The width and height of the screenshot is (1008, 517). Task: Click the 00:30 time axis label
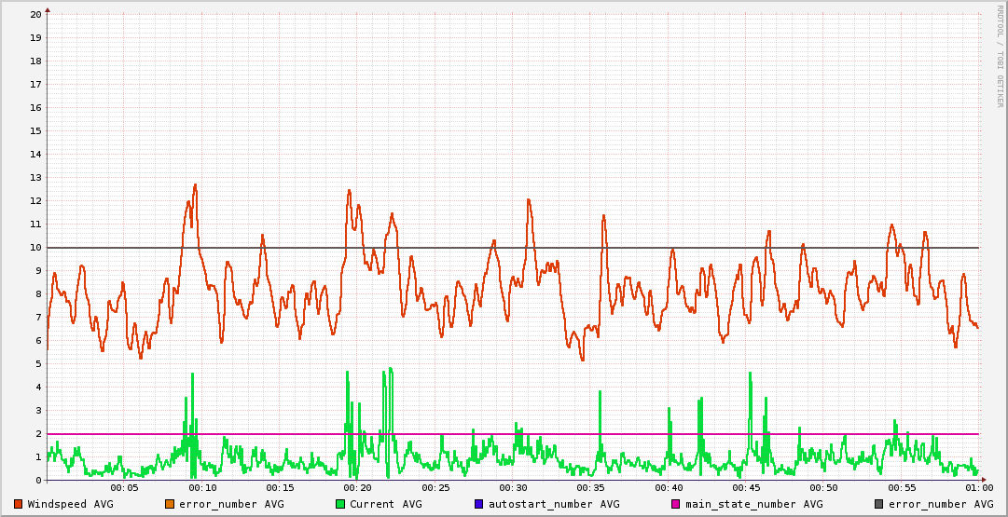pyautogui.click(x=513, y=488)
